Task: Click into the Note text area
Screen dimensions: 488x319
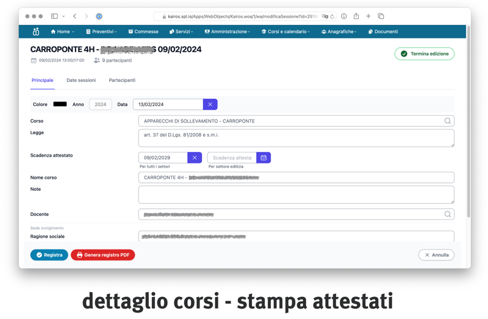Action: click(x=296, y=195)
